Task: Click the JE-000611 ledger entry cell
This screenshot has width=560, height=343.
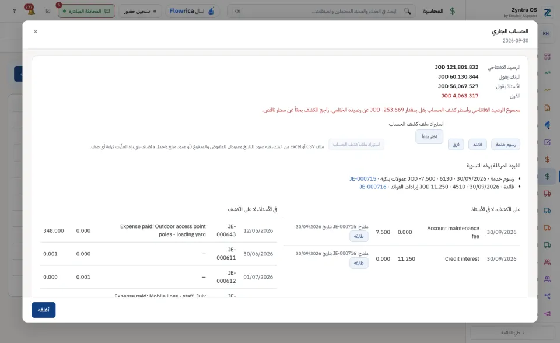Action: tap(226, 254)
